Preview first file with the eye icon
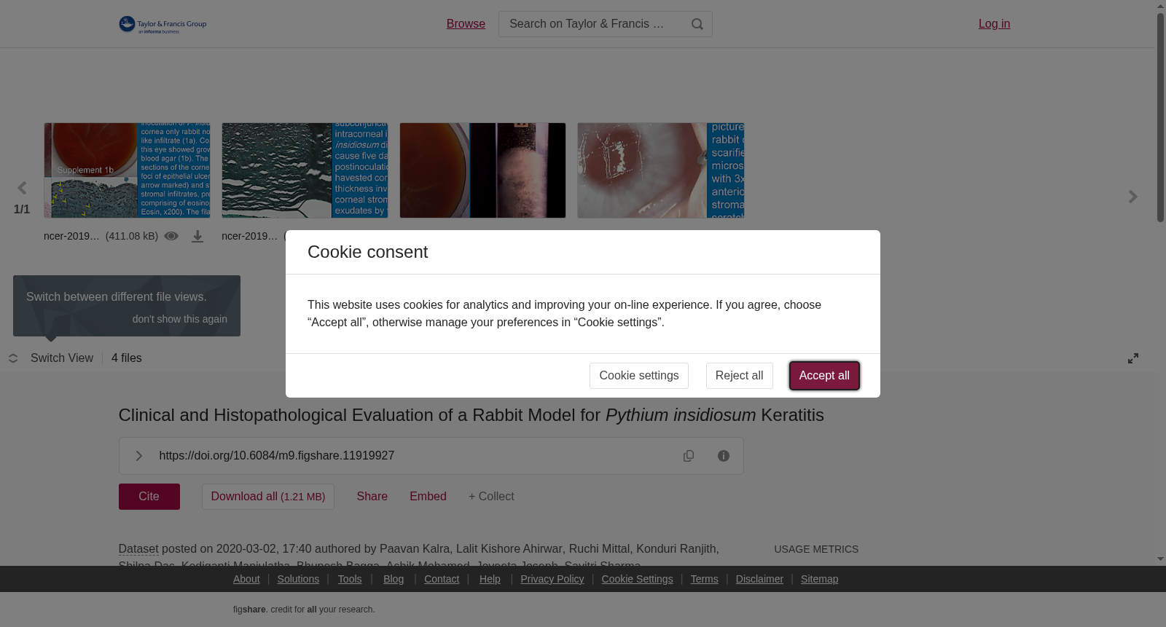The image size is (1166, 627). tap(171, 236)
